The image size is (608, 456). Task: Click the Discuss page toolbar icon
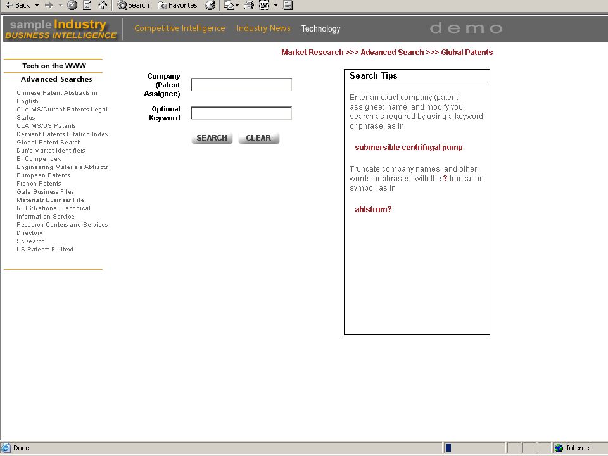(x=288, y=5)
